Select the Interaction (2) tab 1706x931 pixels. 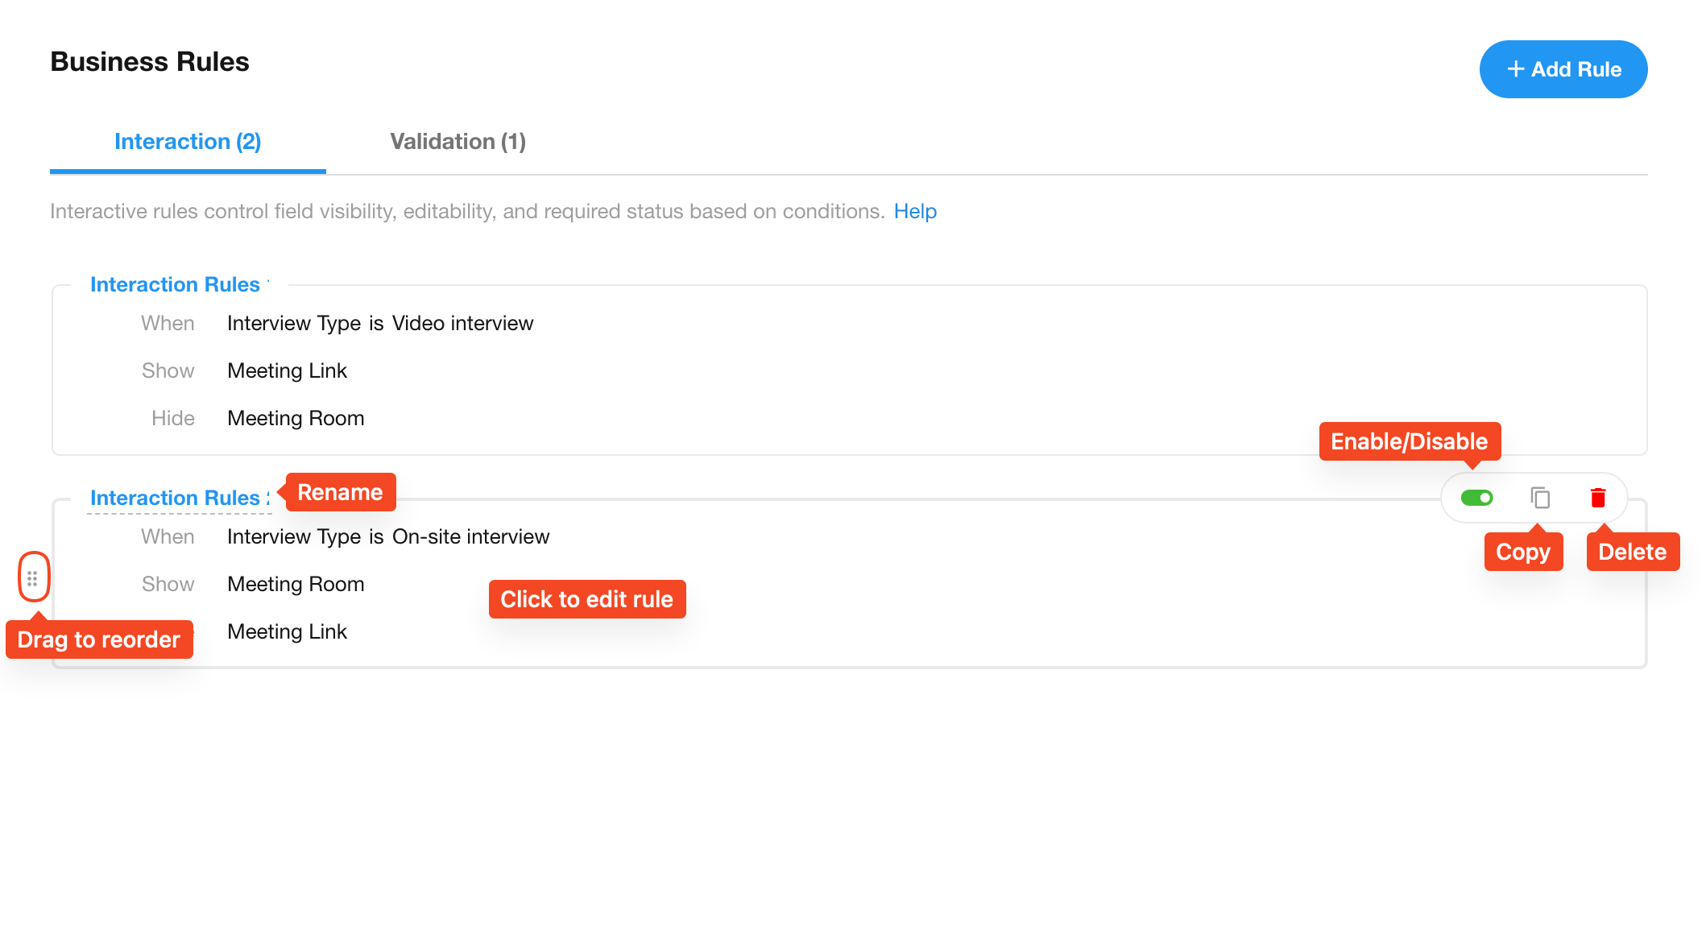[x=188, y=142]
